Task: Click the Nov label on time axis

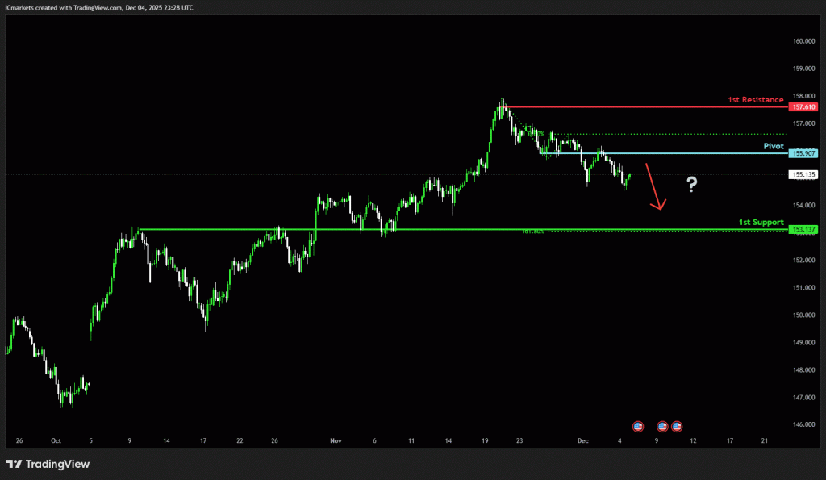Action: (x=336, y=441)
